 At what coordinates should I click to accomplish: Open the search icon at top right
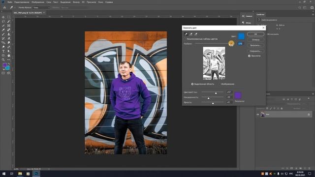tap(300, 7)
